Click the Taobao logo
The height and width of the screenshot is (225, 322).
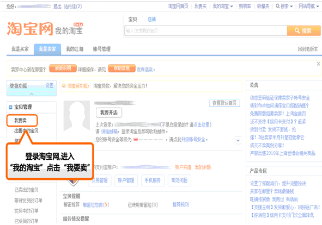click(30, 29)
